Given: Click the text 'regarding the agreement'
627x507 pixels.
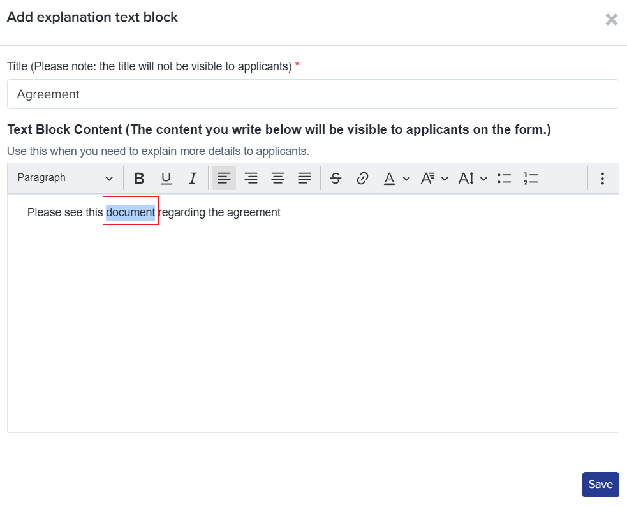Looking at the screenshot, I should point(219,212).
